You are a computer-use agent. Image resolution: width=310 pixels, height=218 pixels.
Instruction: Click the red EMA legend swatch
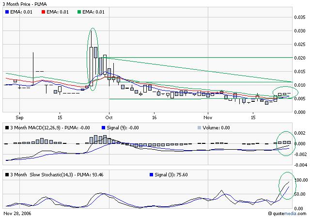click(43, 12)
